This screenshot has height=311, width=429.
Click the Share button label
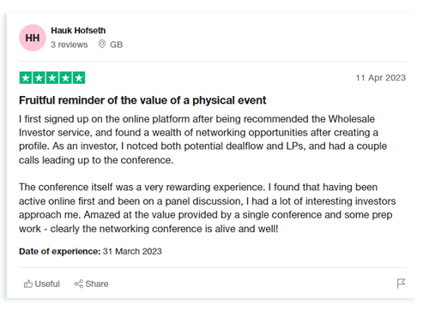coord(97,284)
